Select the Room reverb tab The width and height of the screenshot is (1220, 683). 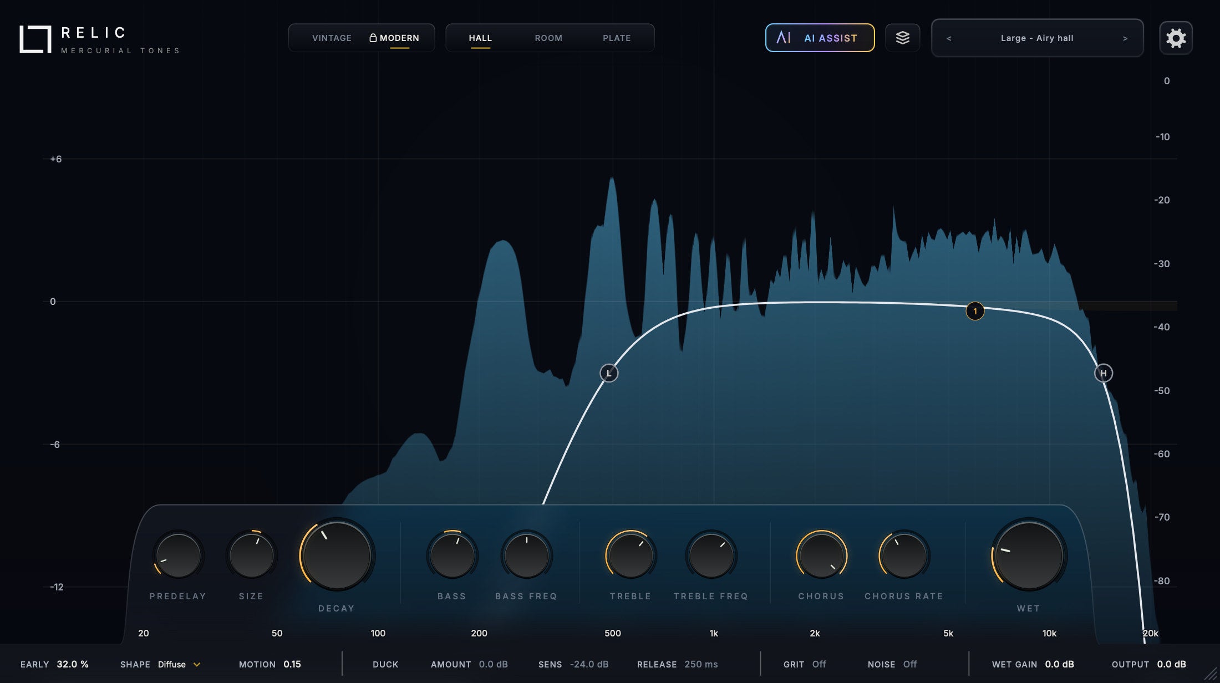point(548,38)
